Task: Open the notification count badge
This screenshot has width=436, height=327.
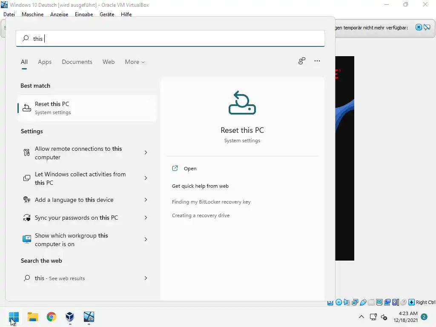Action: click(x=424, y=317)
